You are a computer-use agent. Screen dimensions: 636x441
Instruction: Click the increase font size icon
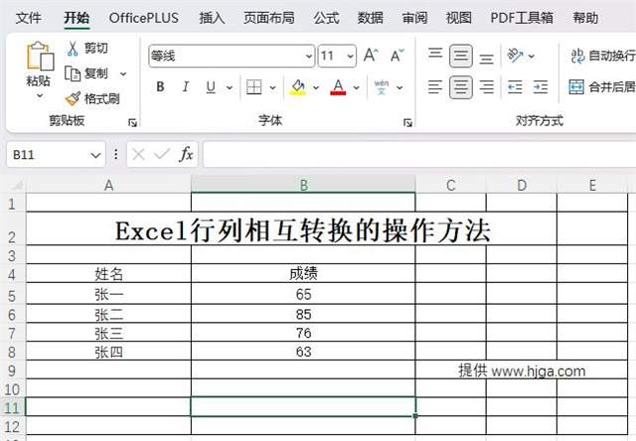coord(371,56)
